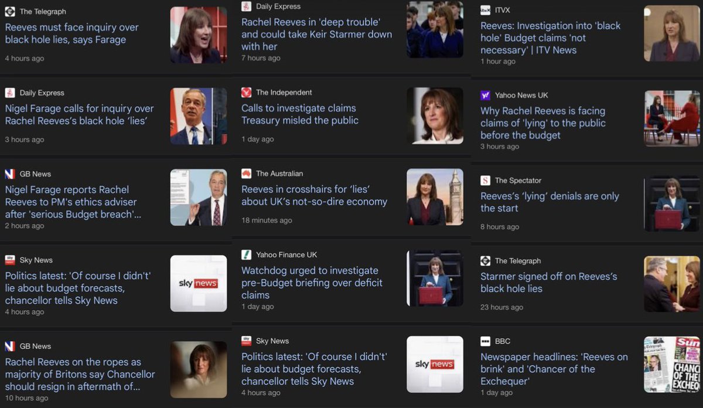Screen dimensions: 703x408
Task: Click newspaper front pages thumbnail beside BBC story
Action: tap(672, 365)
